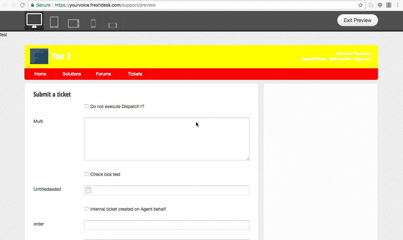
Task: Bookmark page with star icon
Action: (360, 5)
